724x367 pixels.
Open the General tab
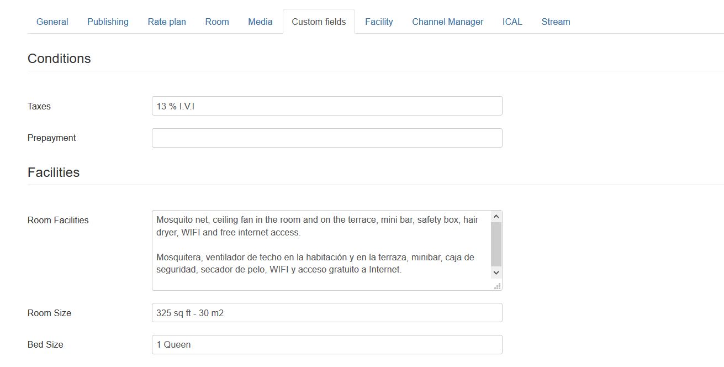click(x=52, y=22)
